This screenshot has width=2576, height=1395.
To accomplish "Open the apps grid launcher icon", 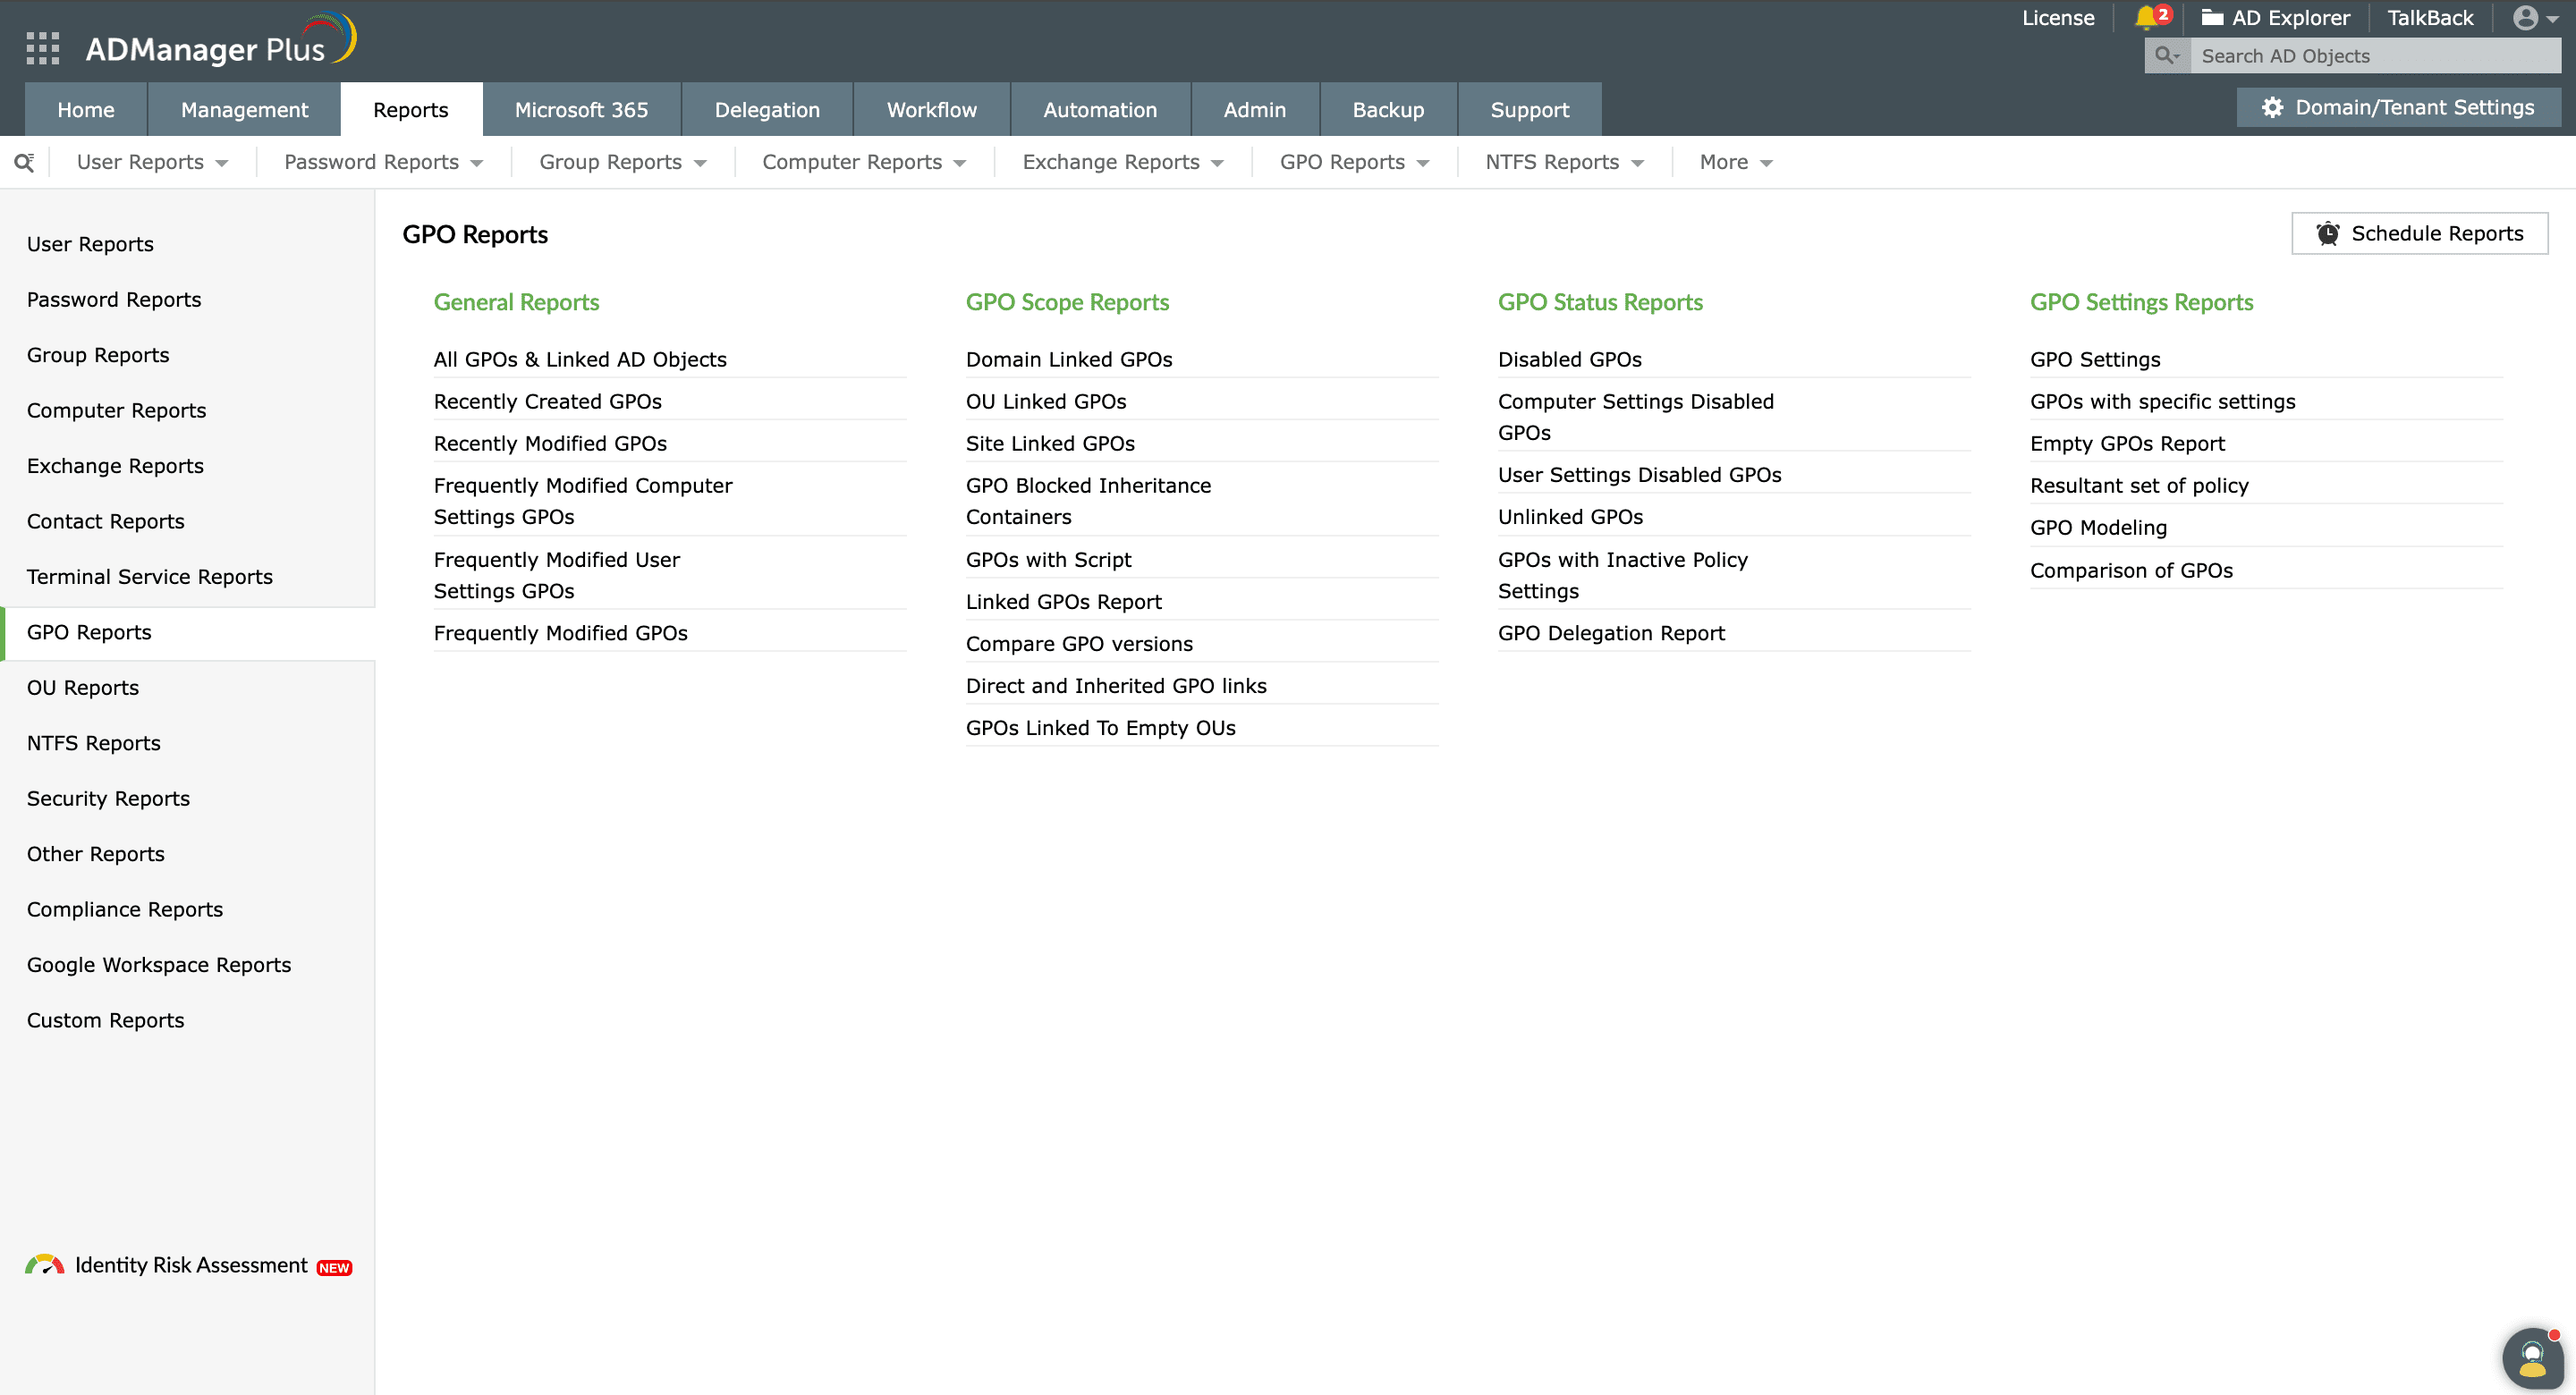I will click(x=42, y=48).
